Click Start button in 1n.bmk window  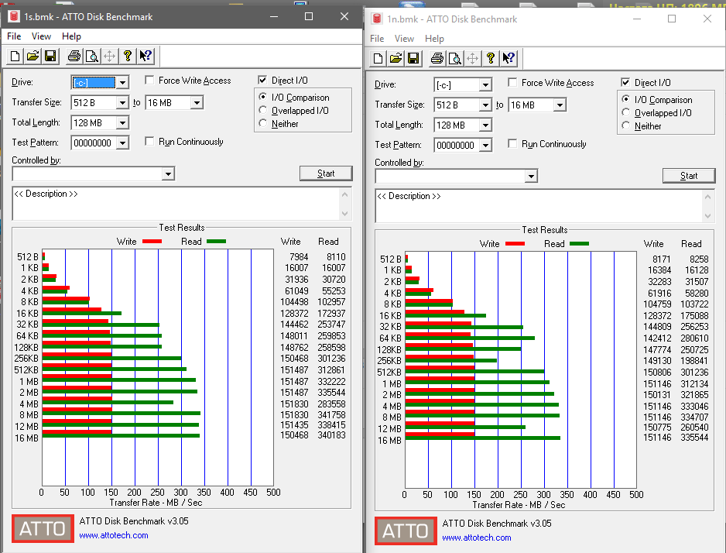point(689,176)
